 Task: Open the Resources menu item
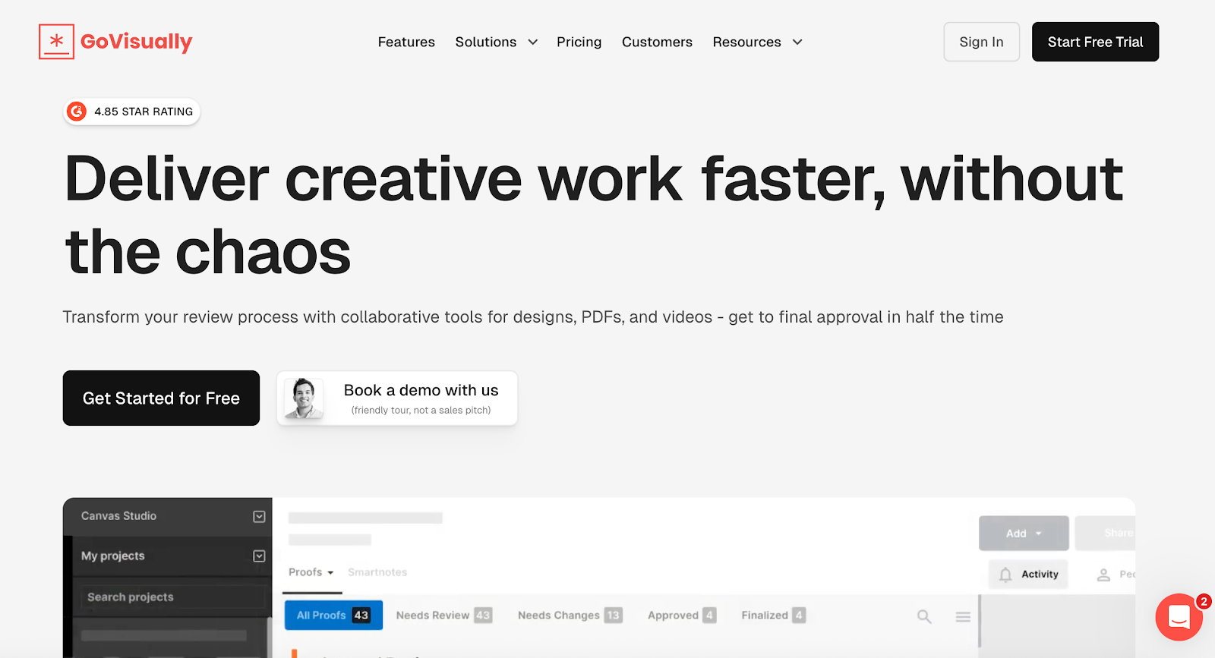tap(746, 43)
